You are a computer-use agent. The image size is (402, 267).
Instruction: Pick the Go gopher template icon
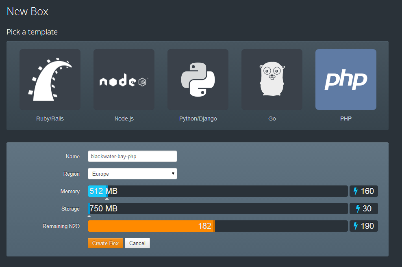click(272, 80)
